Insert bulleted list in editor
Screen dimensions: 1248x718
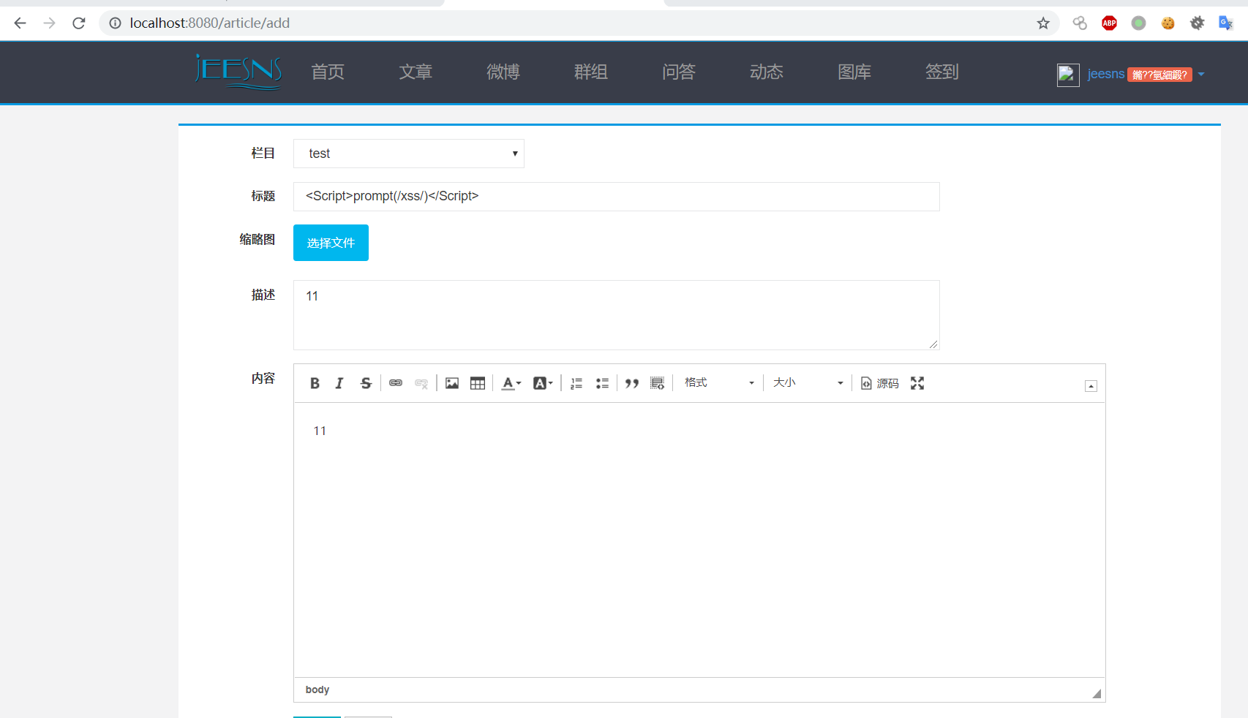point(602,383)
